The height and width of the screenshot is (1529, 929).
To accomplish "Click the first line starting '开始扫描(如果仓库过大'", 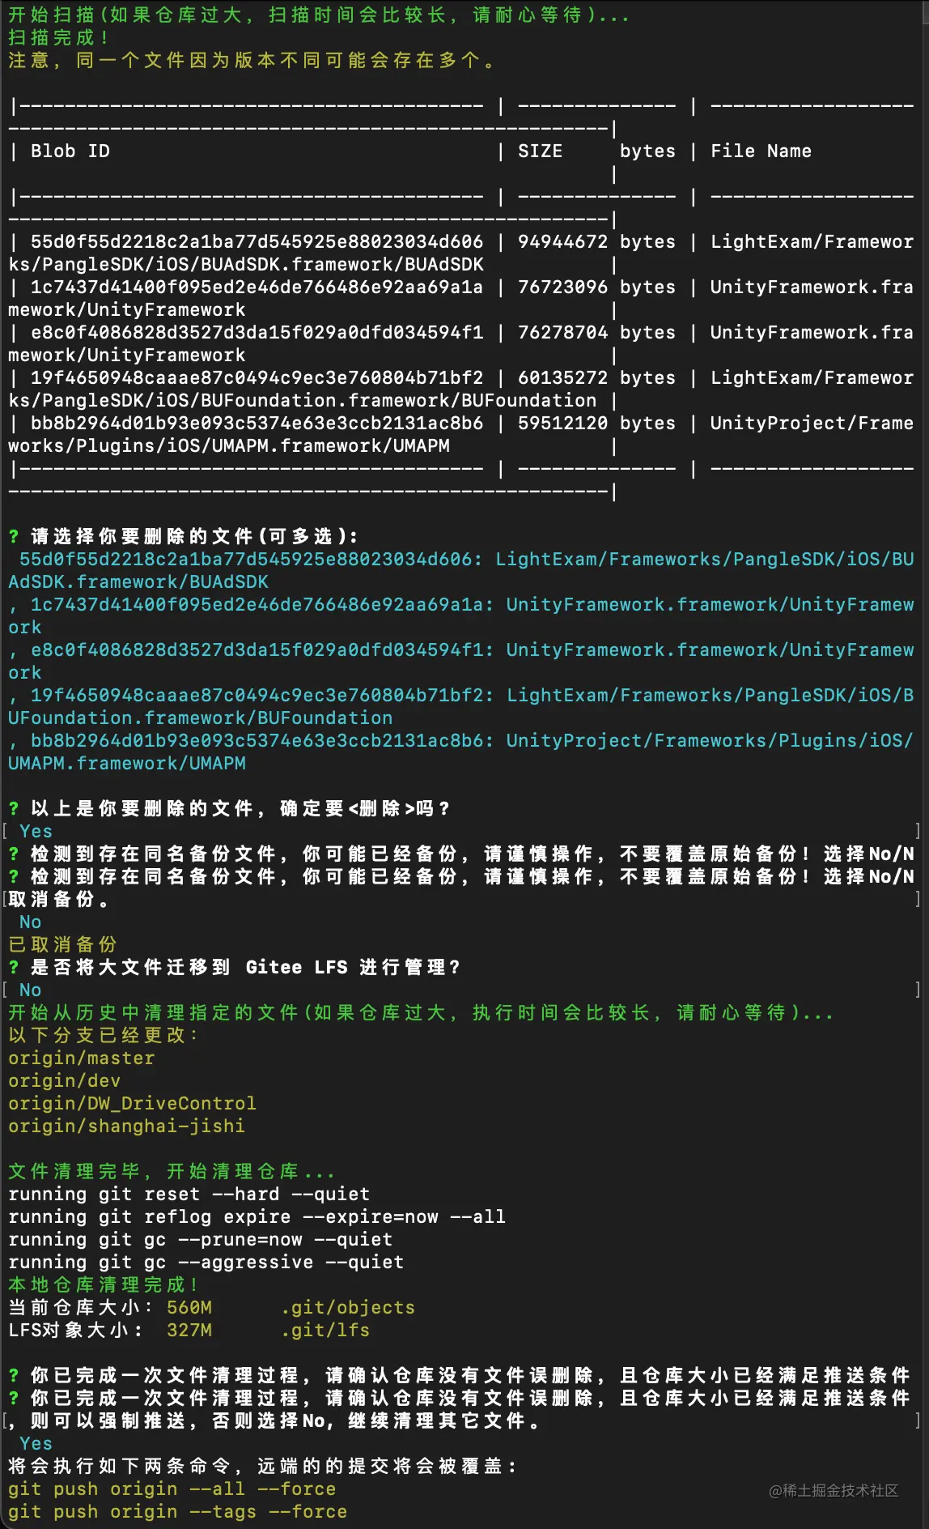I will click(x=319, y=15).
